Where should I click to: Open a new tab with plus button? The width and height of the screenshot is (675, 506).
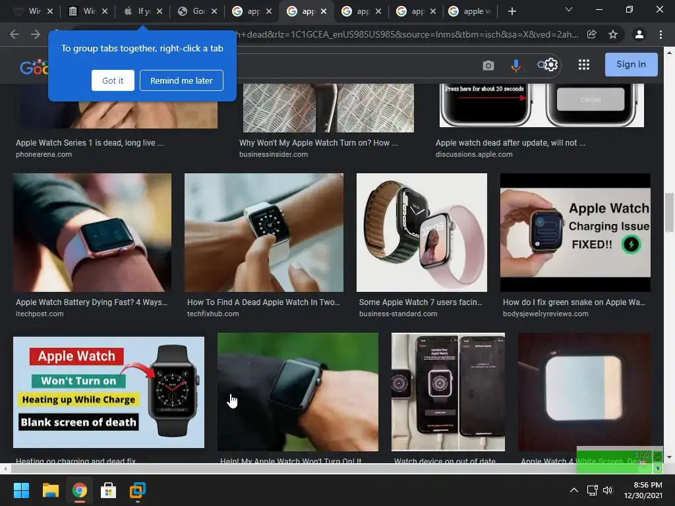[x=512, y=11]
